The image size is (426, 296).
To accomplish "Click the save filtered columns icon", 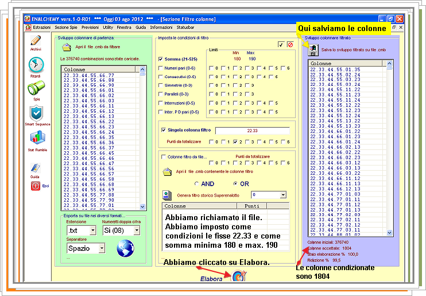I will coord(313,50).
